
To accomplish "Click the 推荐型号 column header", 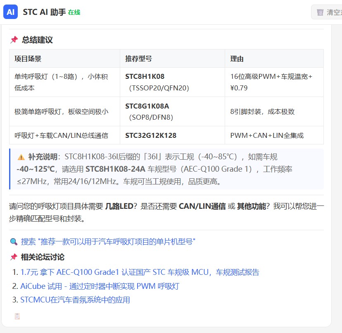I will pyautogui.click(x=172, y=59).
